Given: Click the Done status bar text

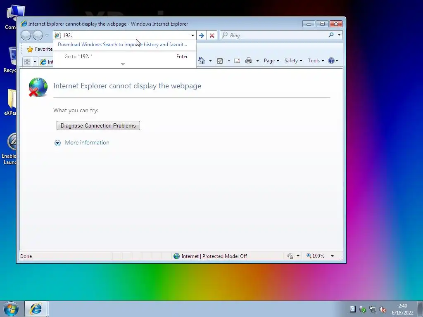Looking at the screenshot, I should click(x=26, y=256).
